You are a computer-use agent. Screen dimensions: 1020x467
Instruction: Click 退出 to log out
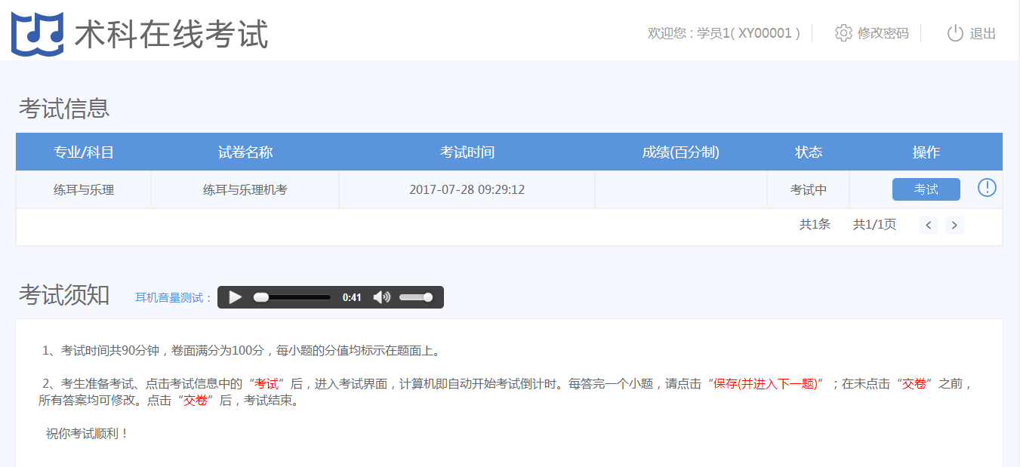982,33
